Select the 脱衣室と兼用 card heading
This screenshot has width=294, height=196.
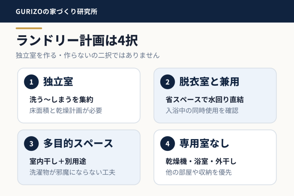pos(209,82)
